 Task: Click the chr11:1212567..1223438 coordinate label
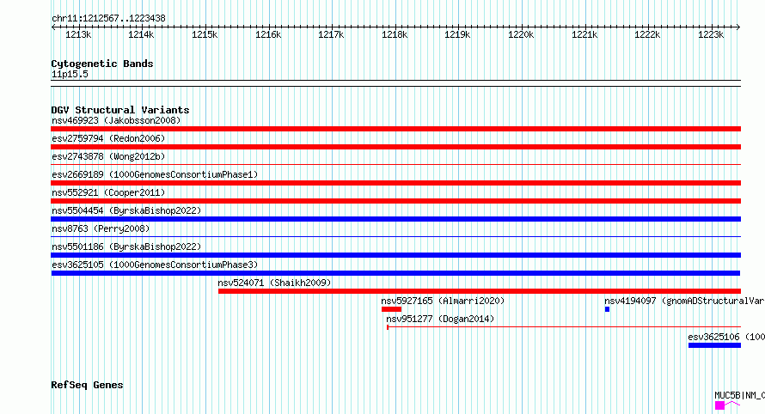[108, 18]
